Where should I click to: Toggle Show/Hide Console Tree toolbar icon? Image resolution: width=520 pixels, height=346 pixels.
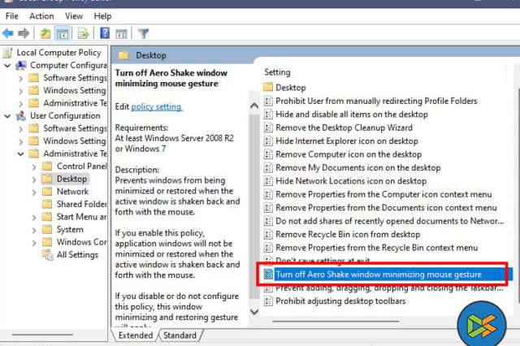(63, 33)
